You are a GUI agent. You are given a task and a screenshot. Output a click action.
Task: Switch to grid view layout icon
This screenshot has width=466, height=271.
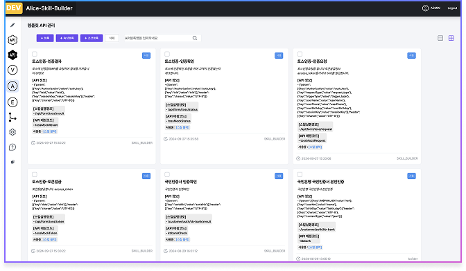point(451,38)
